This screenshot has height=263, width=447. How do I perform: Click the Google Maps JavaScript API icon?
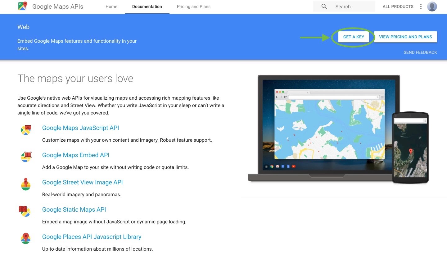(26, 130)
